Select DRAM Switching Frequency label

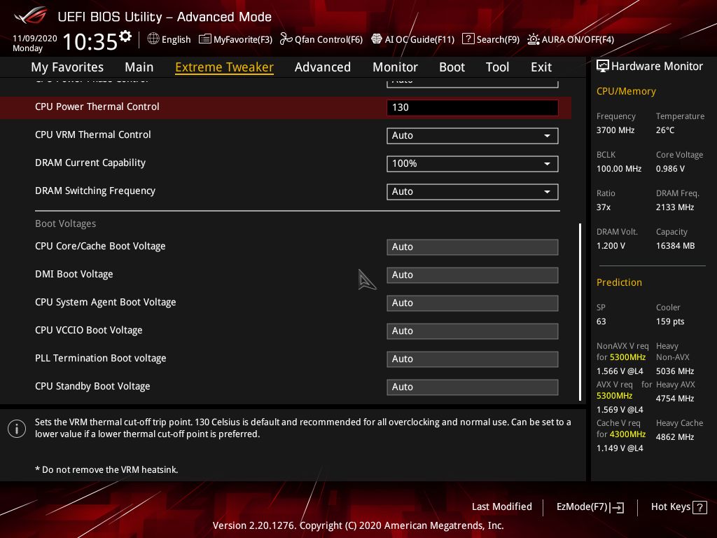[95, 191]
